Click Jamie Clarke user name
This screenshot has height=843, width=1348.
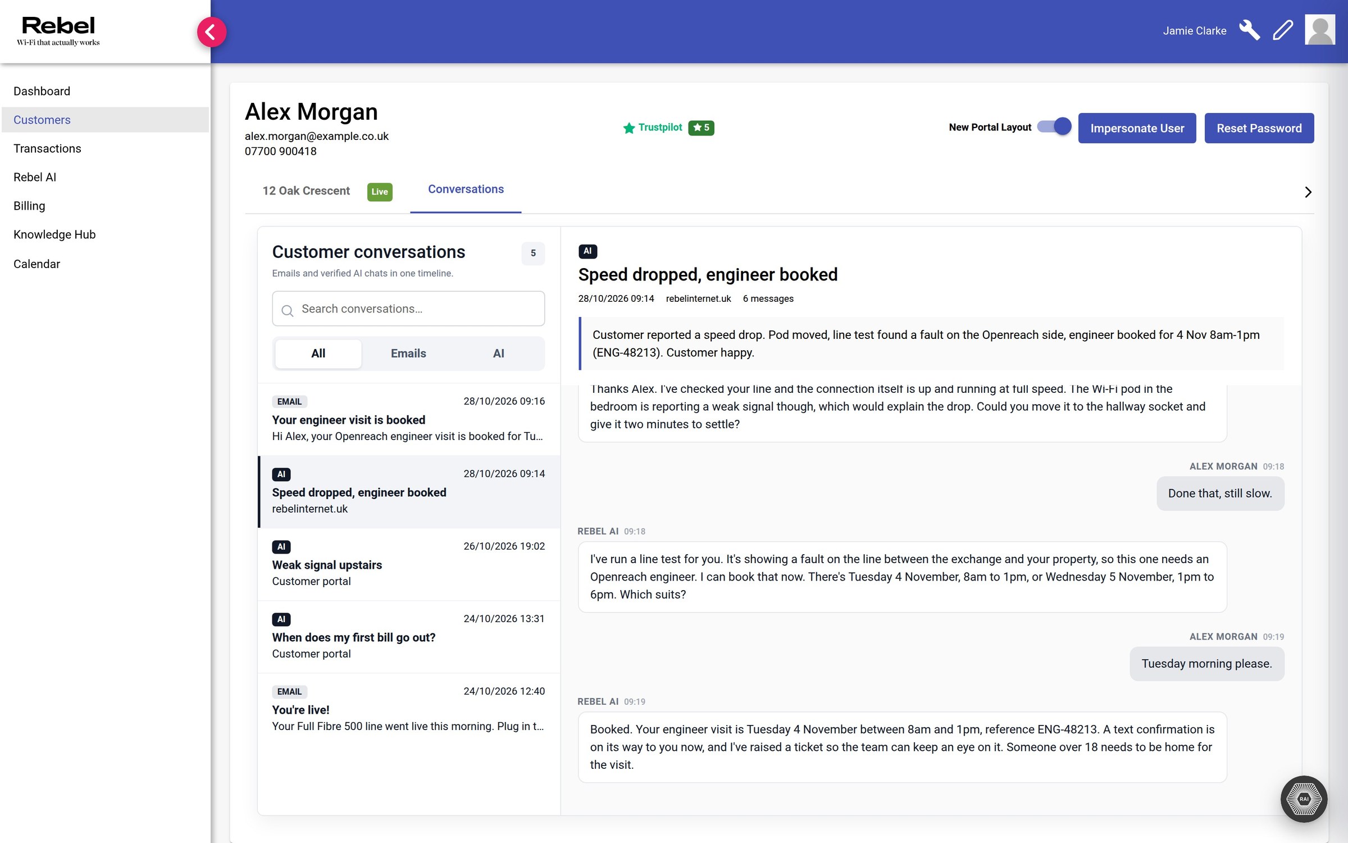tap(1194, 31)
